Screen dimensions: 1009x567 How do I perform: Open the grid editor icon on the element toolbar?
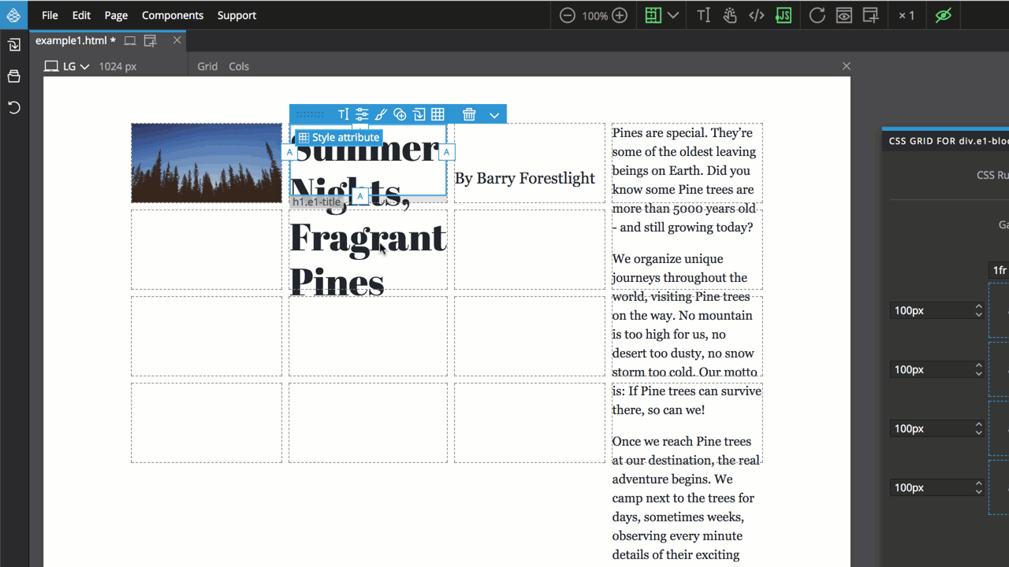coord(437,113)
